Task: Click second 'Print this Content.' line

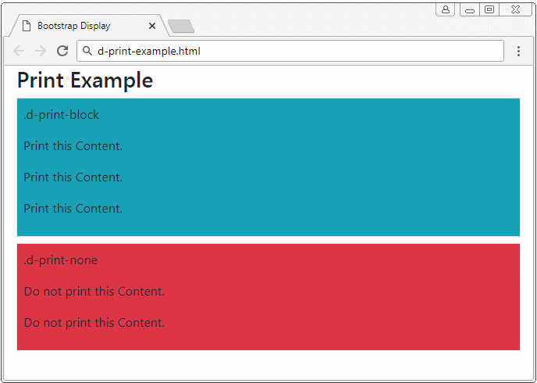Action: point(73,177)
